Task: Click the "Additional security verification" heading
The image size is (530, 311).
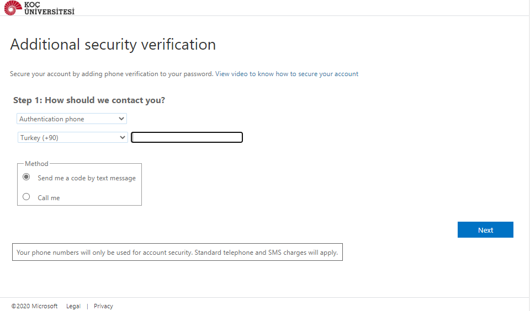Action: pos(113,45)
